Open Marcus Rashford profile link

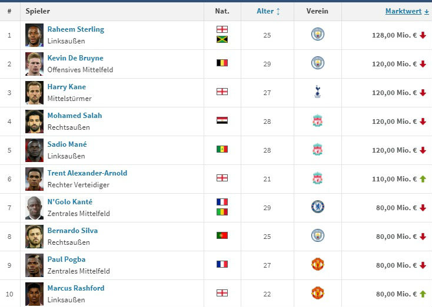(76, 288)
